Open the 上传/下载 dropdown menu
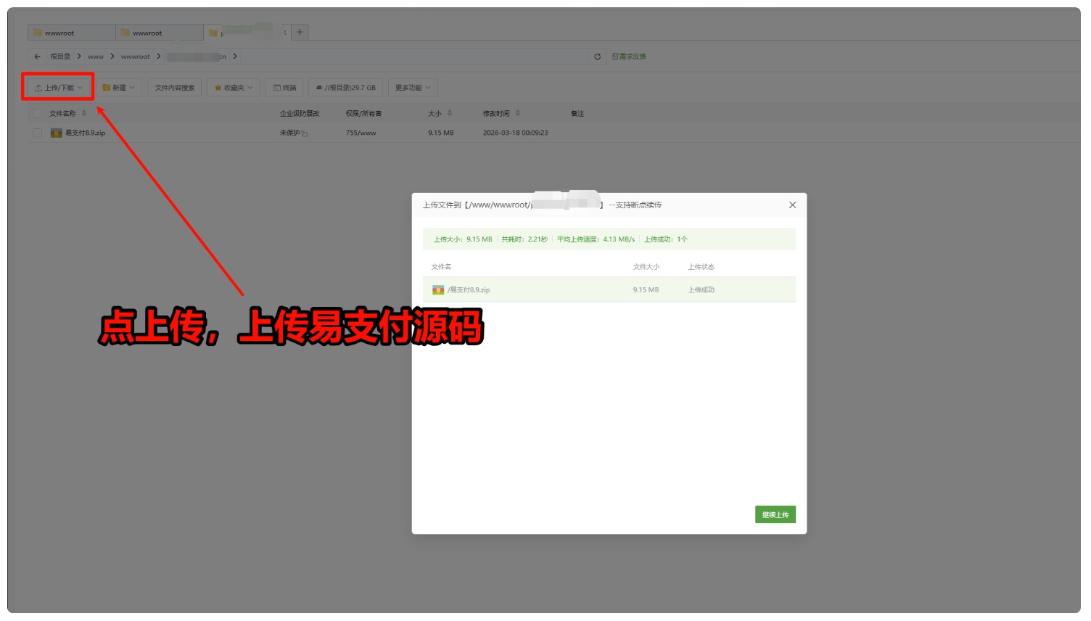The image size is (1091, 621). 81,87
